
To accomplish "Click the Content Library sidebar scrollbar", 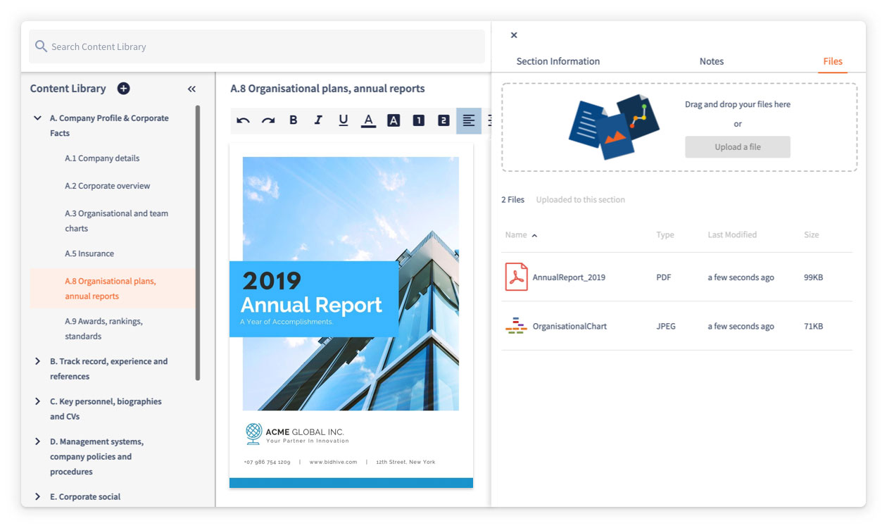I will pos(198,243).
